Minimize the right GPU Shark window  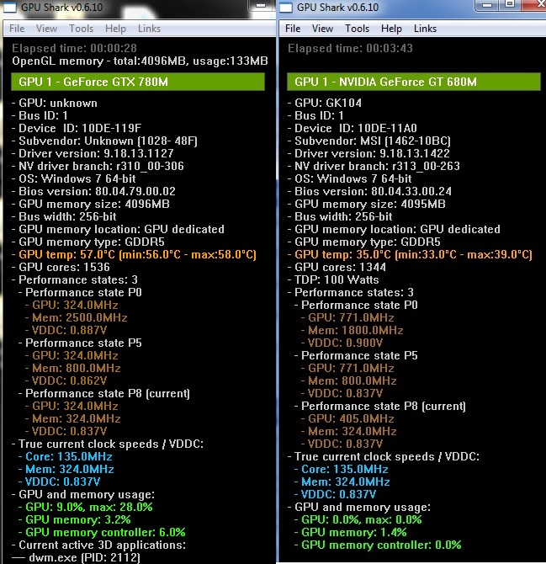[487, 5]
